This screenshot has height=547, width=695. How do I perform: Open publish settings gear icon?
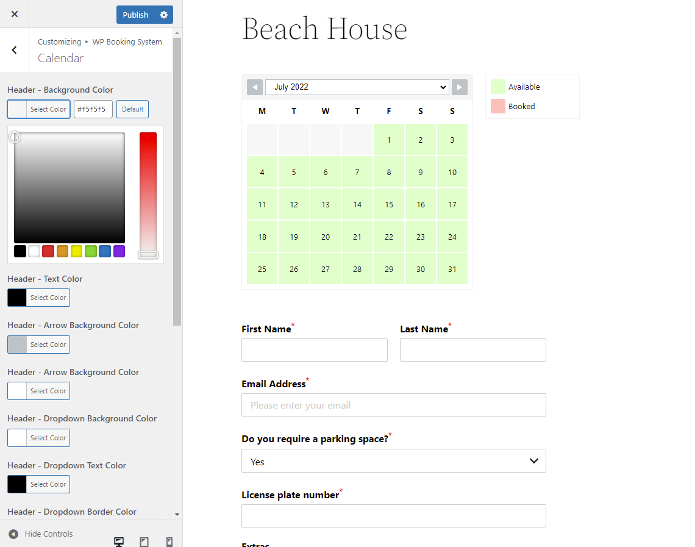164,15
